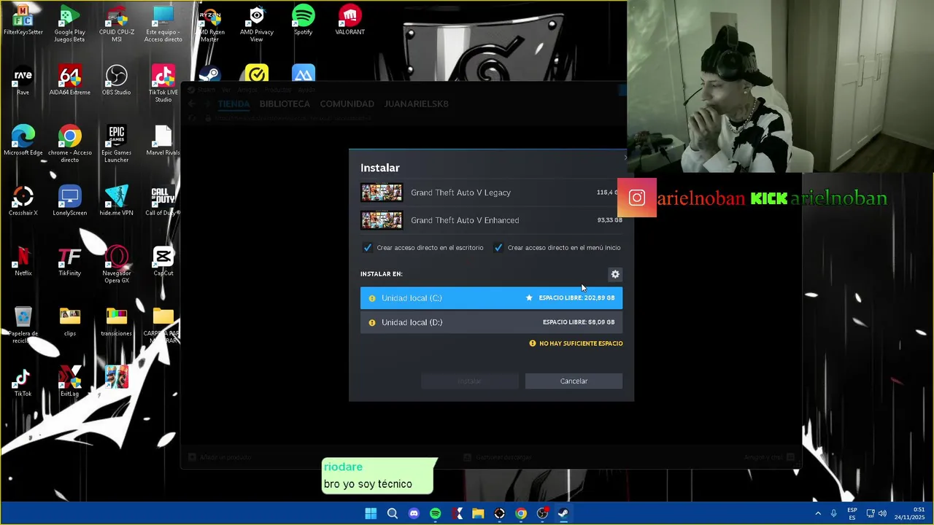Open Rave desktop icon
Image resolution: width=934 pixels, height=525 pixels.
tap(23, 80)
